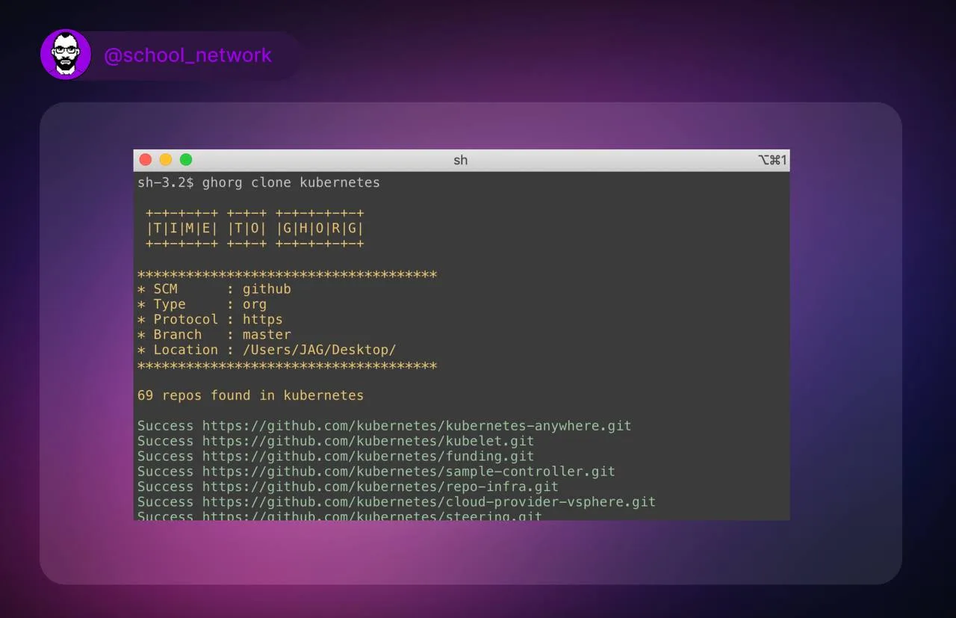Click '69 repos found in kubernetes' text
Viewport: 956px width, 618px height.
point(250,395)
